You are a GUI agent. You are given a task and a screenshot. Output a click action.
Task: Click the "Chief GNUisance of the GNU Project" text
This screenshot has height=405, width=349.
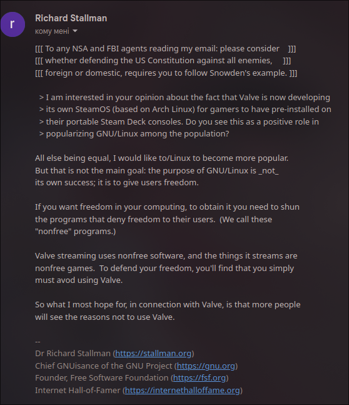click(104, 366)
